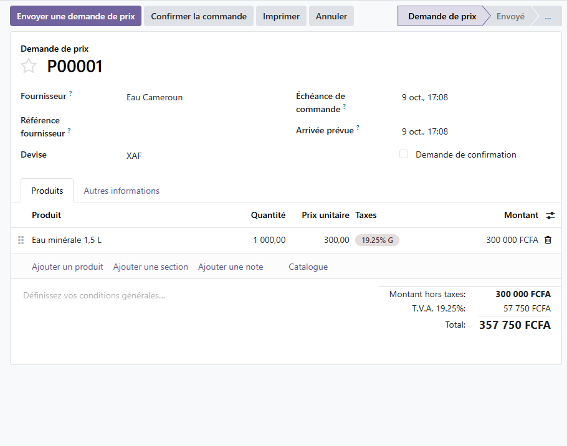
Task: Show help tooltip for Échéance de commande
Action: pyautogui.click(x=344, y=107)
